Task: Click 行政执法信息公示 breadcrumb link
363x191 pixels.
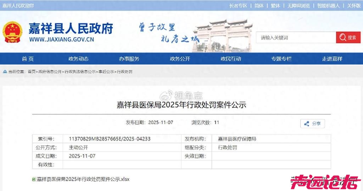Action: [x=80, y=72]
